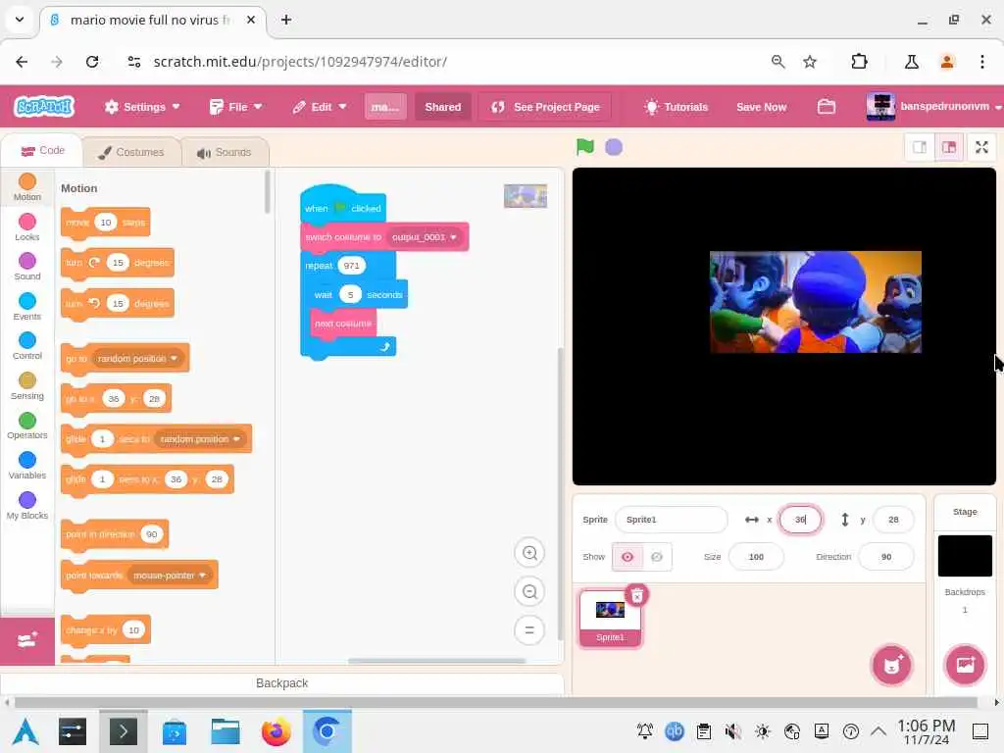The image size is (1004, 753).
Task: Reset code workspace zoom to default
Action: (x=529, y=630)
